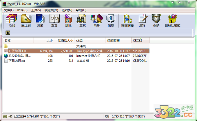This screenshot has width=197, height=121.
Task: Click the size value 108
Action: (50, 56)
